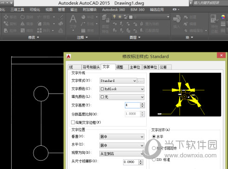Toggle the layer lightbulb on/off icon
Image resolution: width=228 pixels, height=169 pixels.
coord(114,17)
